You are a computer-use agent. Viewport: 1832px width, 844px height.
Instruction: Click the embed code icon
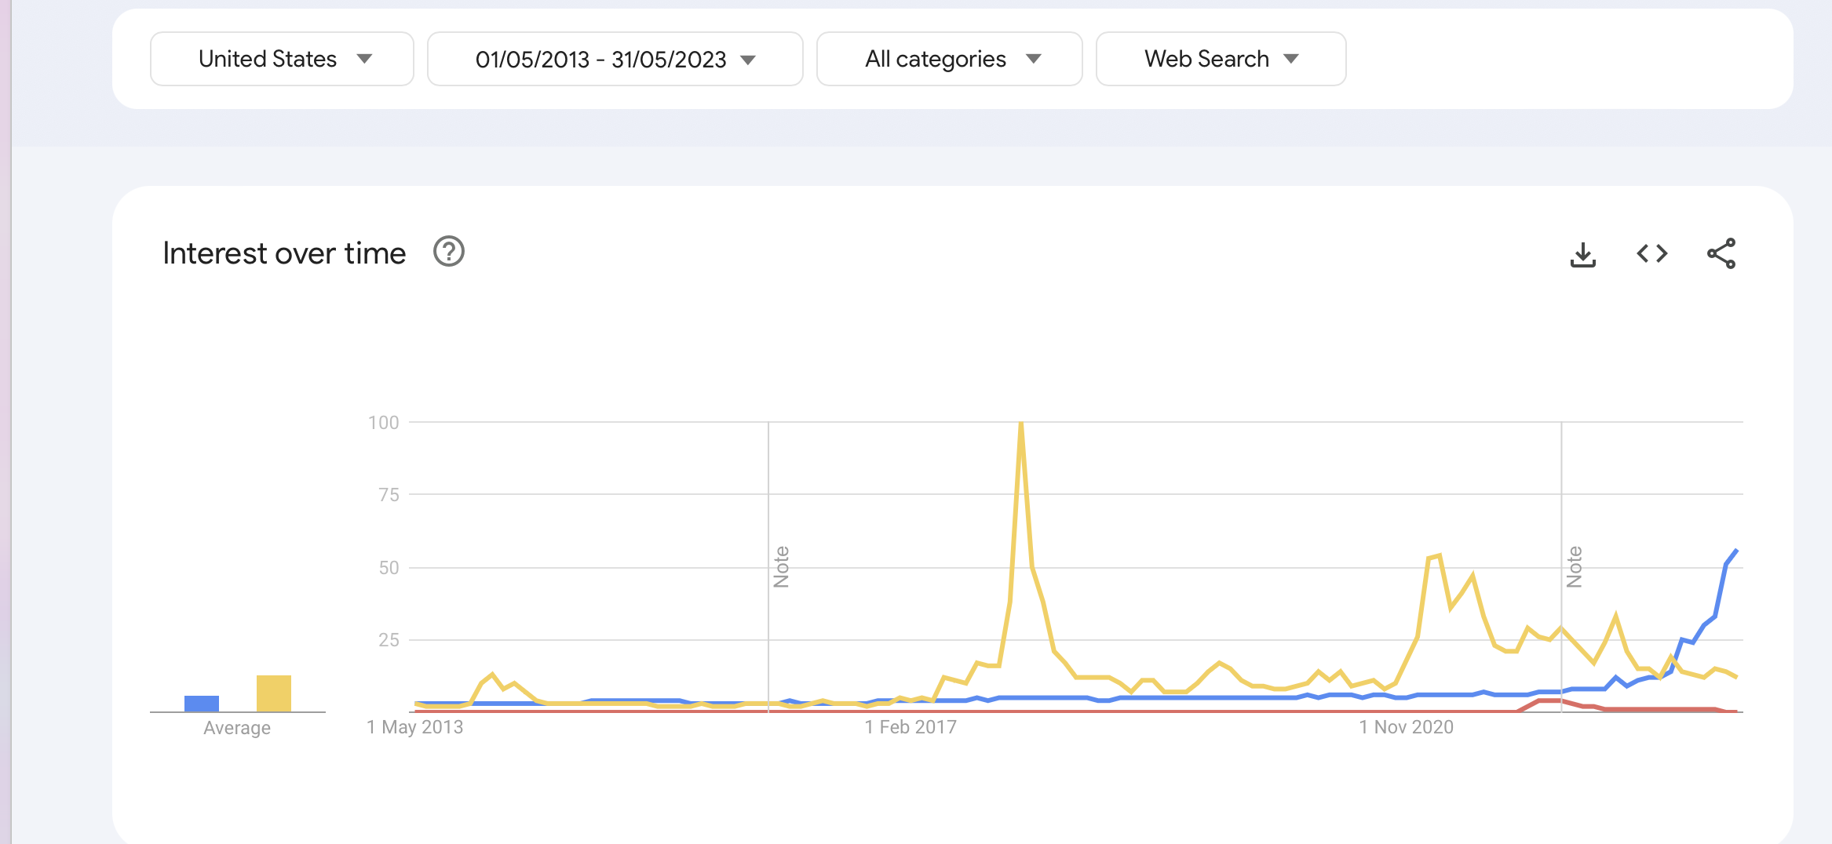pyautogui.click(x=1651, y=253)
